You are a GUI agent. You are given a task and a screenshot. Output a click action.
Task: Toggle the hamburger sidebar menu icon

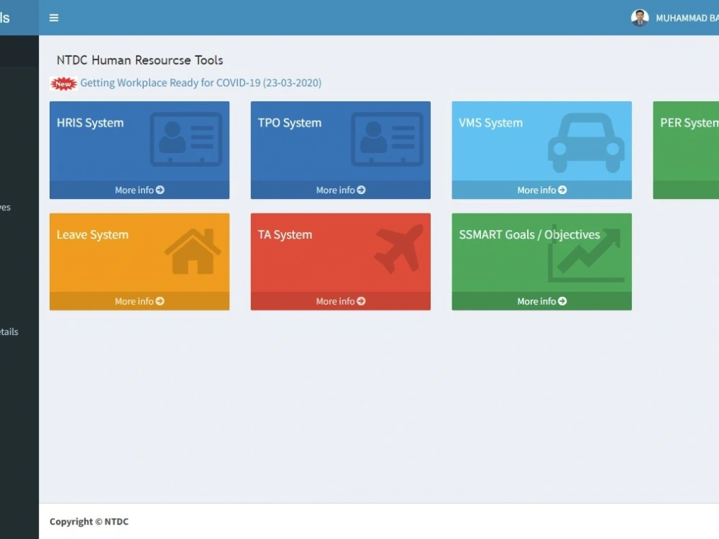(x=54, y=18)
